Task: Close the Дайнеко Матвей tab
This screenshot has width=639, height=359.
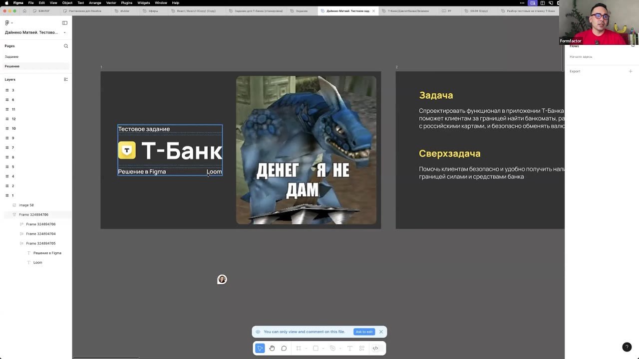Action: [x=373, y=10]
